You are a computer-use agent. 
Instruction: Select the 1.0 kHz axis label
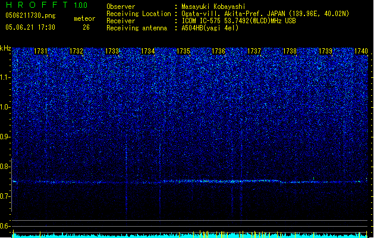pos(5,107)
